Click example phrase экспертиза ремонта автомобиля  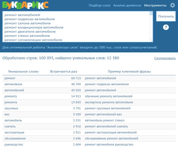(109, 102)
